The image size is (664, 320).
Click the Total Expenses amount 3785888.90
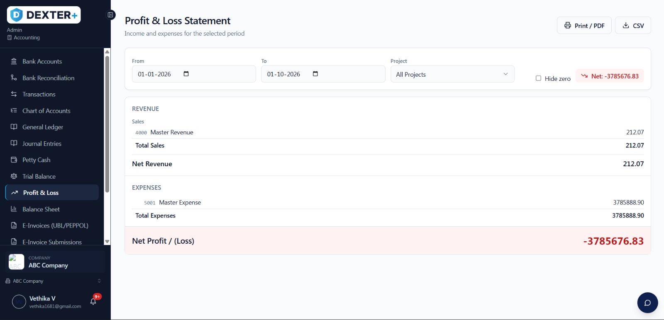628,216
